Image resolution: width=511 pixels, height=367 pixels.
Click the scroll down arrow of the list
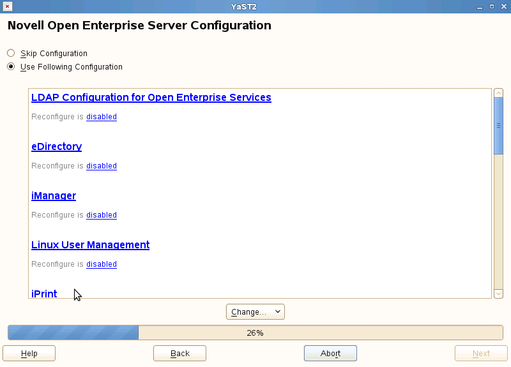pos(499,294)
